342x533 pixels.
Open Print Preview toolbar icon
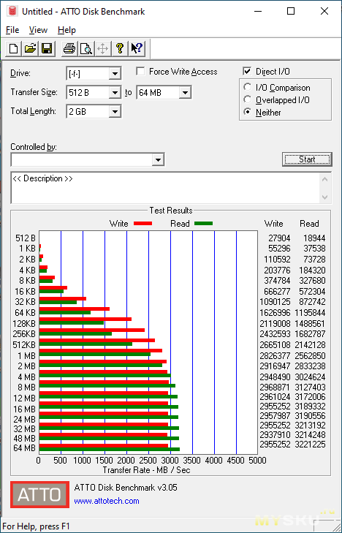(86, 48)
